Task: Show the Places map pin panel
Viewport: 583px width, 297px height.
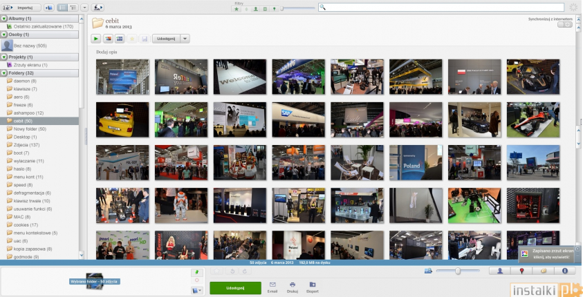Action: (521, 271)
